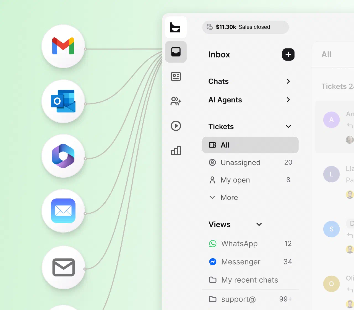Open the WhatsApp view
This screenshot has height=310, width=354.
(x=250, y=244)
